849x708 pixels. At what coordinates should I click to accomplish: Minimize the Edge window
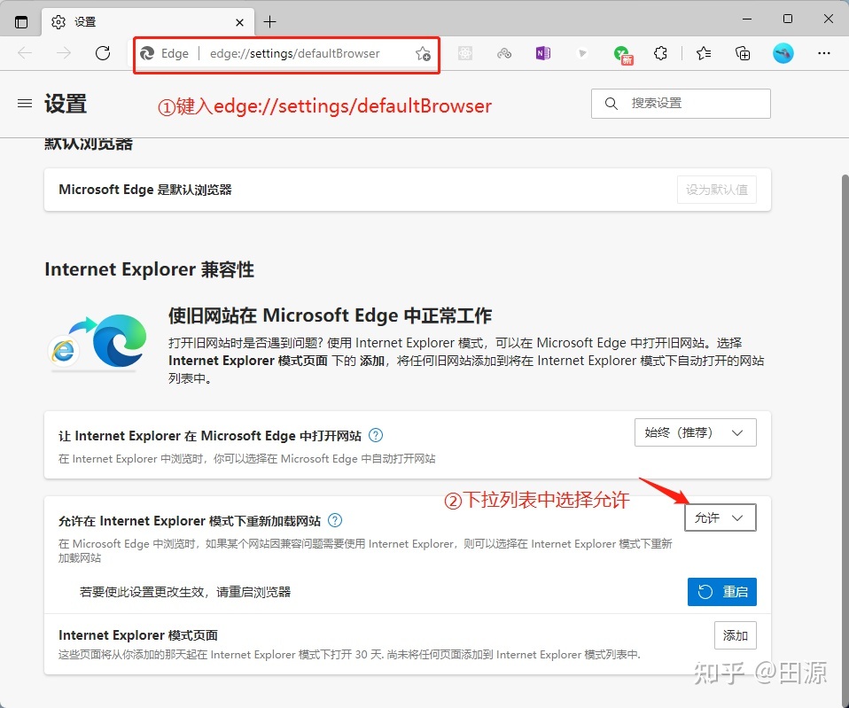coord(747,19)
